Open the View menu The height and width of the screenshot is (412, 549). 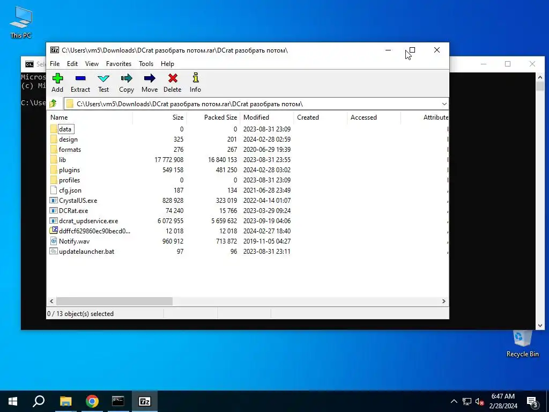click(x=92, y=64)
